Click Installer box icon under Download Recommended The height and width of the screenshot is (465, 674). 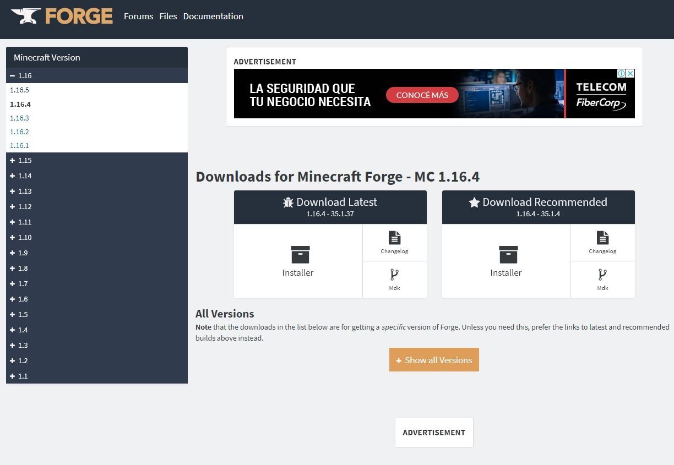(508, 255)
